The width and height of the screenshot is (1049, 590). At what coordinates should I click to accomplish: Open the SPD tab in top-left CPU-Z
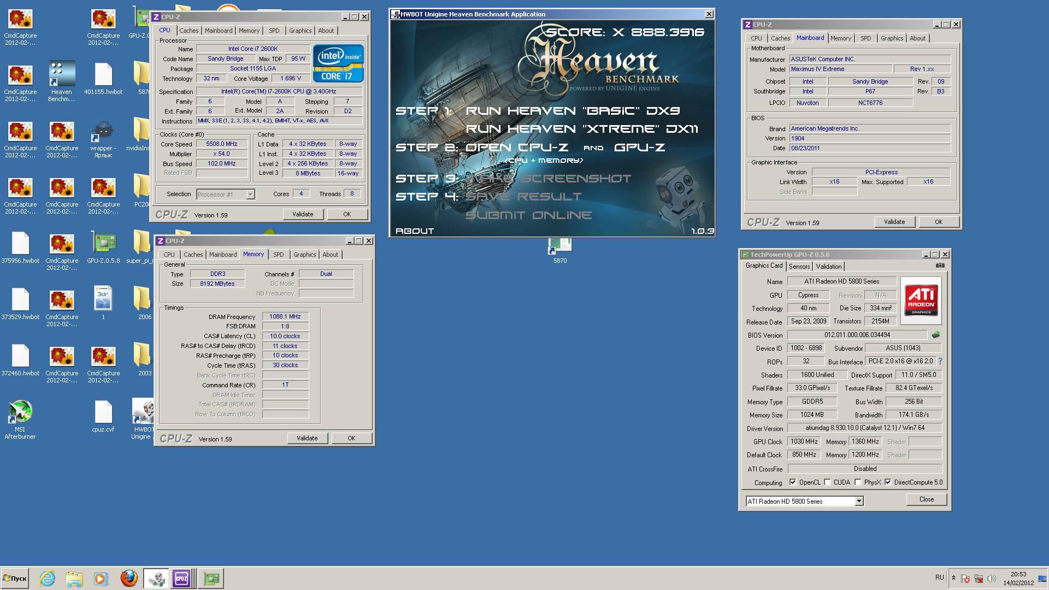click(274, 31)
